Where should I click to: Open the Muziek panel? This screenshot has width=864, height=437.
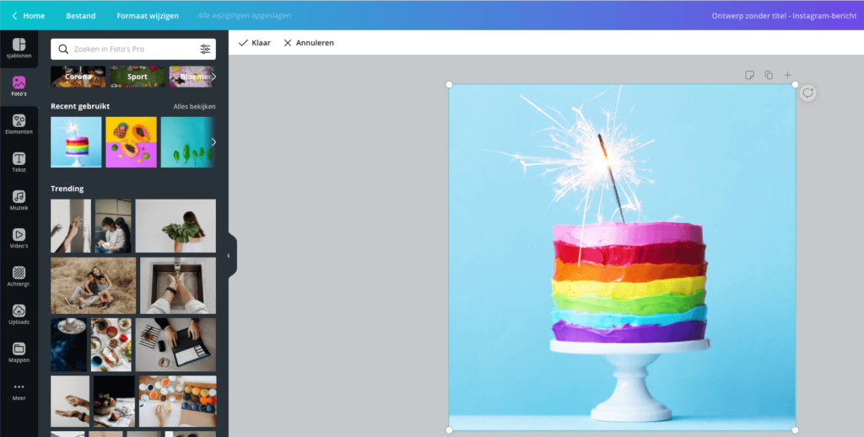pos(19,200)
